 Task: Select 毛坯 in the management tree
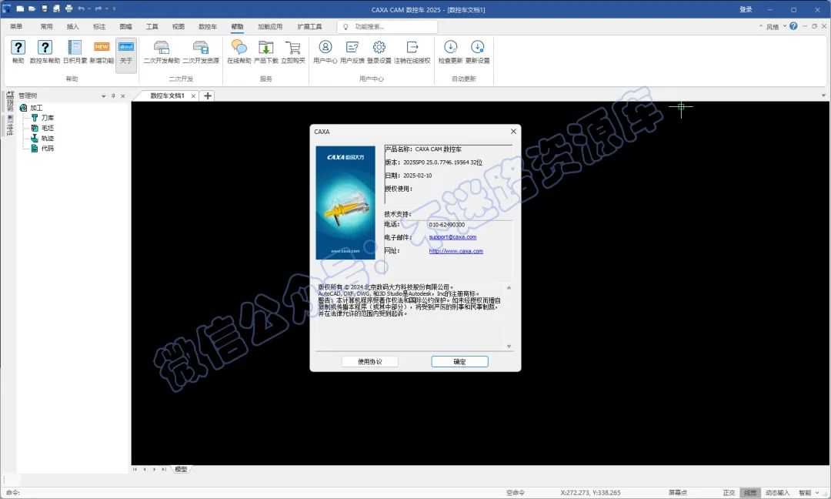pos(47,128)
